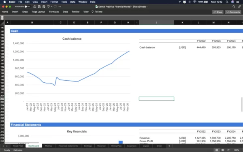Image resolution: width=243 pixels, height=152 pixels.
Task: Switch to the Insert ribbon tab
Action: (15, 12)
